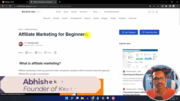Stop page loading with X button
Image resolution: width=180 pixels, height=101 pixels.
[x=10, y=6]
